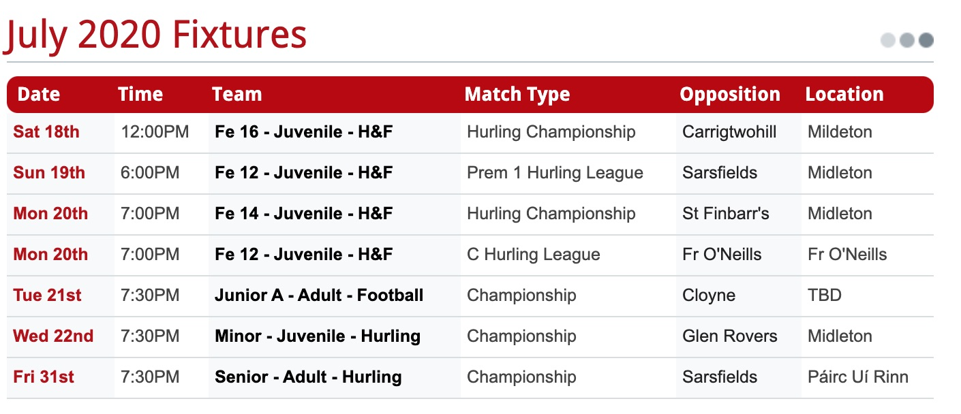Viewport: 961px width, 414px height.
Task: Click the Tue 21st date
Action: [47, 296]
